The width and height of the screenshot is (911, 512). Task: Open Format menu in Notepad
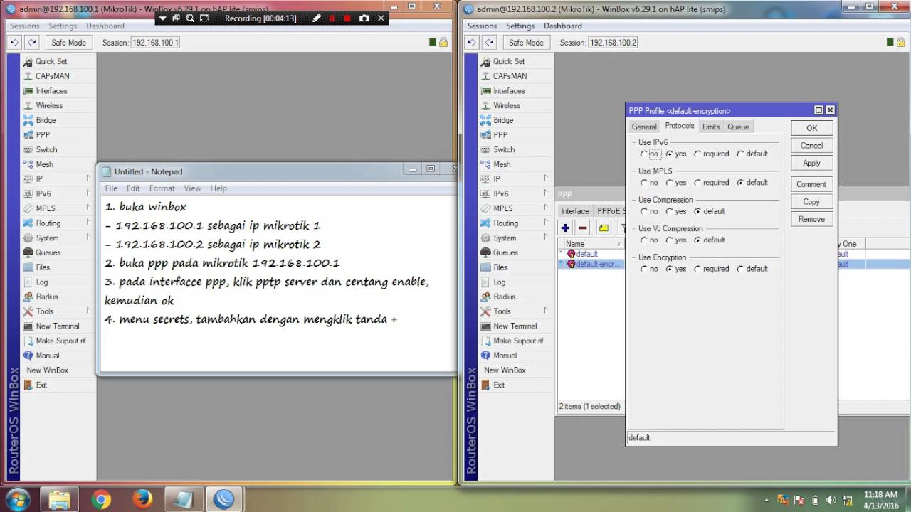tap(162, 188)
